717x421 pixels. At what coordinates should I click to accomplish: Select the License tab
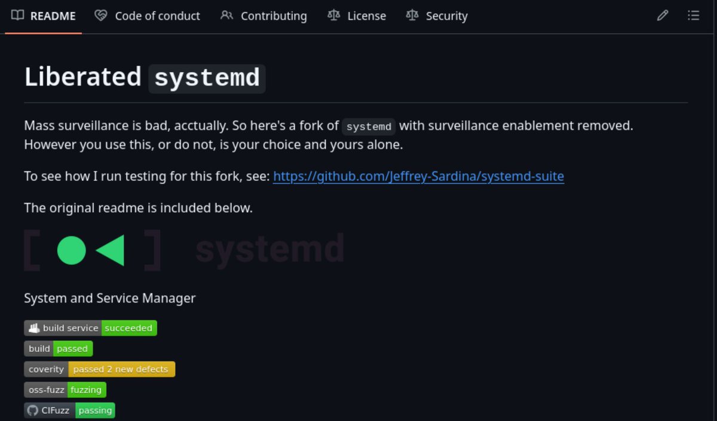pyautogui.click(x=357, y=16)
